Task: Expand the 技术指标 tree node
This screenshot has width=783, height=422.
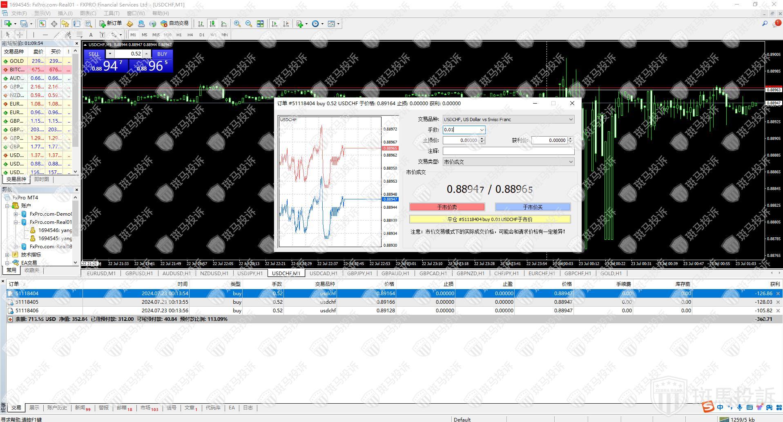Action: (x=7, y=255)
